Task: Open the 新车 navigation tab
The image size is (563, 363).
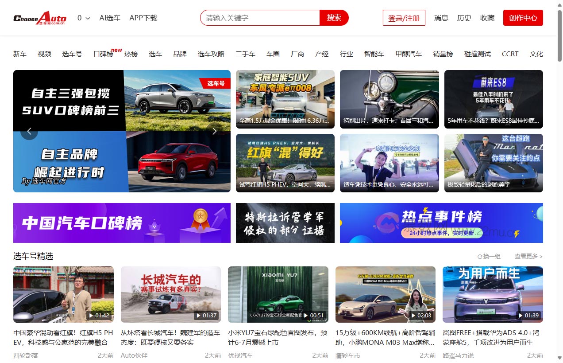Action: coord(20,54)
